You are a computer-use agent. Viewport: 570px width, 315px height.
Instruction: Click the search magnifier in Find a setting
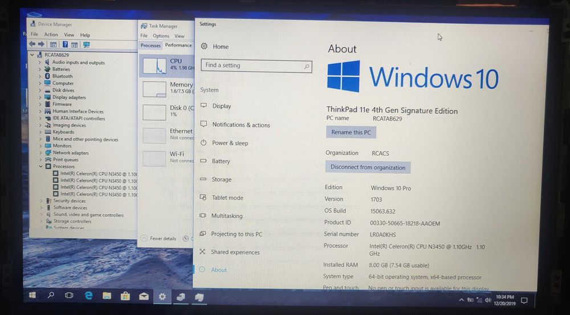coord(307,67)
